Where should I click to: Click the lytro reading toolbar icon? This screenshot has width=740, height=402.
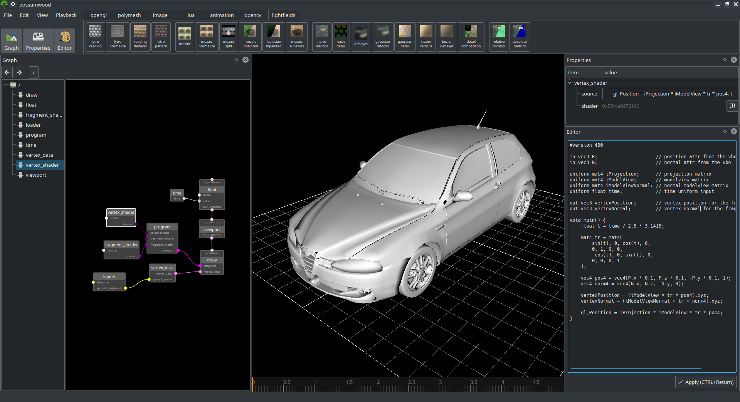click(95, 37)
